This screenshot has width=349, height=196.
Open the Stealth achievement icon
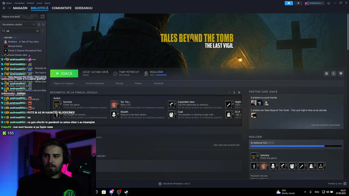(x=115, y=115)
